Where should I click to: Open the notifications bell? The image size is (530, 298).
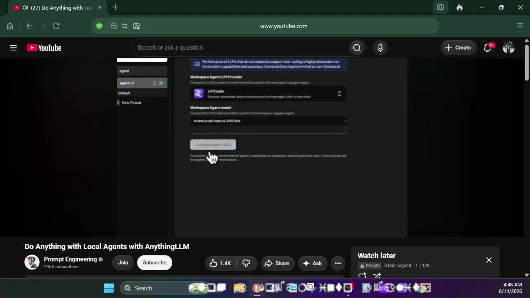pos(487,48)
